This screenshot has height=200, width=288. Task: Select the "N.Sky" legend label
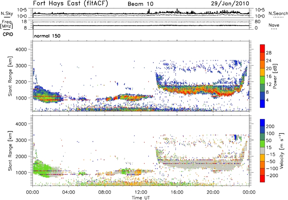7,13
